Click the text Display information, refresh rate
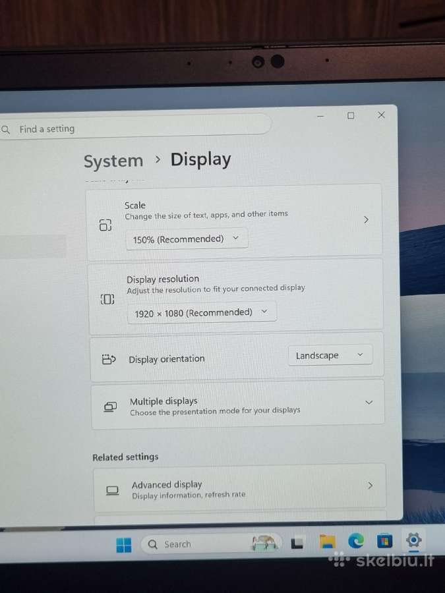This screenshot has height=593, width=445. coord(189,495)
